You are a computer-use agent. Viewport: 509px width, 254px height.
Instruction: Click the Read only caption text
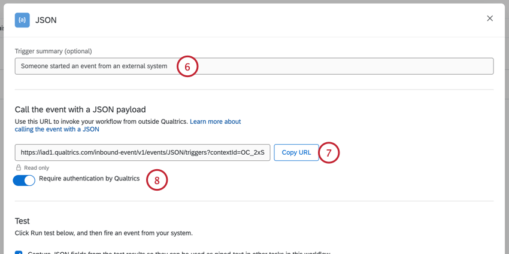(x=37, y=169)
